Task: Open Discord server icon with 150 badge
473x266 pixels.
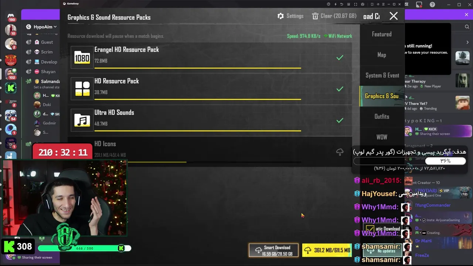Action: 11,17
